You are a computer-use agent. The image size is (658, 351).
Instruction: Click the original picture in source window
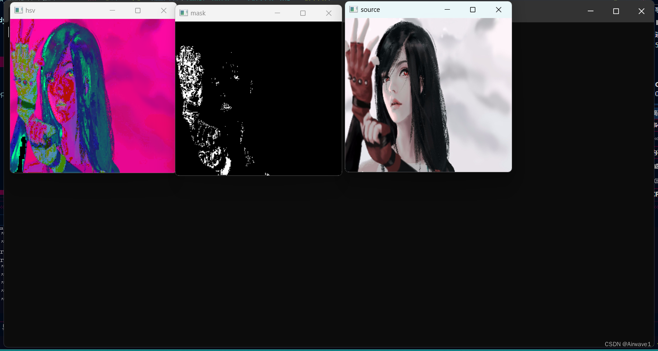coord(428,95)
